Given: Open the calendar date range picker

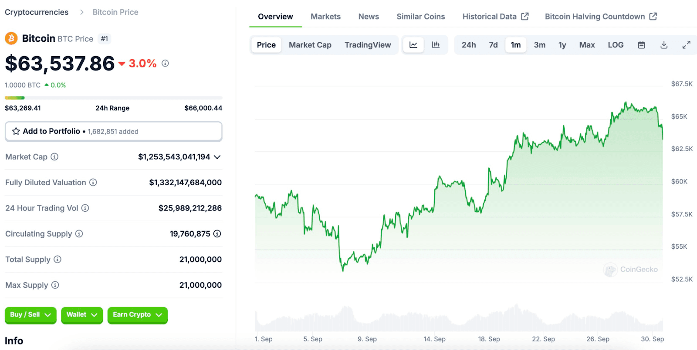Looking at the screenshot, I should (x=641, y=45).
